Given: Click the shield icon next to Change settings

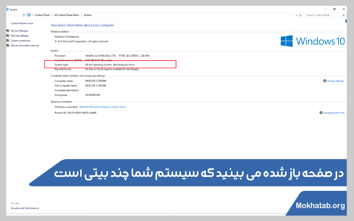Looking at the screenshot, I should [x=325, y=81].
